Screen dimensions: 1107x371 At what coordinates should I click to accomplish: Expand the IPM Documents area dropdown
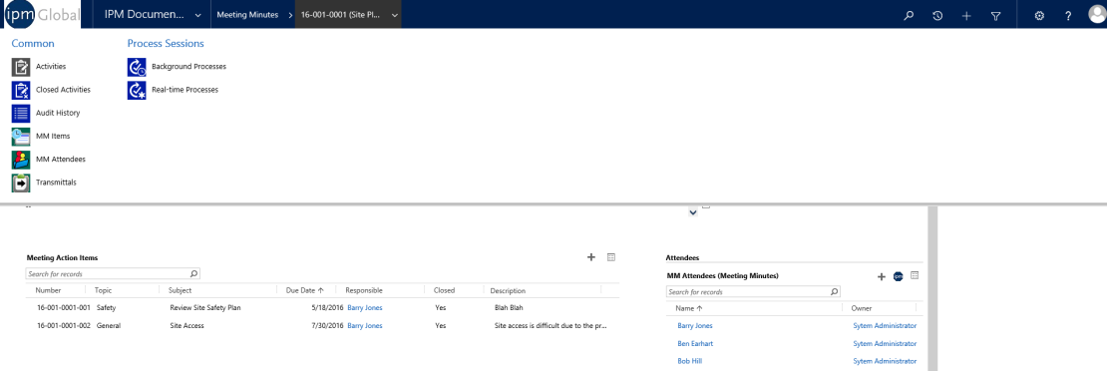coord(197,15)
